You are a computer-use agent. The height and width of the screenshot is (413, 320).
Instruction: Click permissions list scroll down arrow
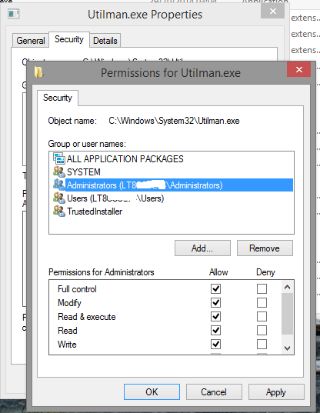point(288,348)
